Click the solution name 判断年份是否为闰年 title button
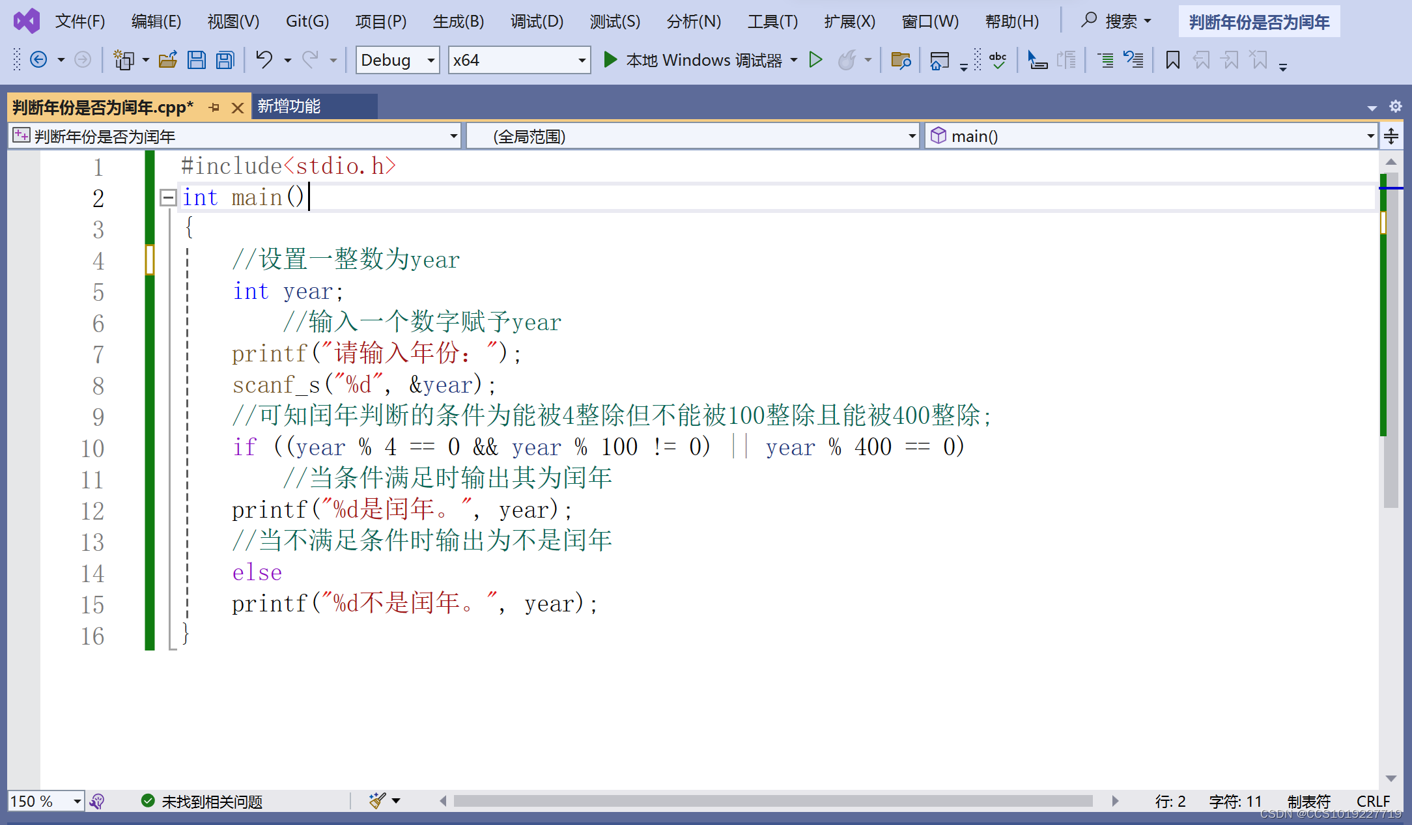The height and width of the screenshot is (825, 1412). click(1259, 21)
